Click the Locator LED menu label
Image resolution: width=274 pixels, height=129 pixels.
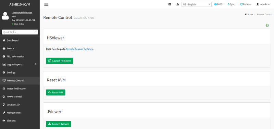[13, 105]
